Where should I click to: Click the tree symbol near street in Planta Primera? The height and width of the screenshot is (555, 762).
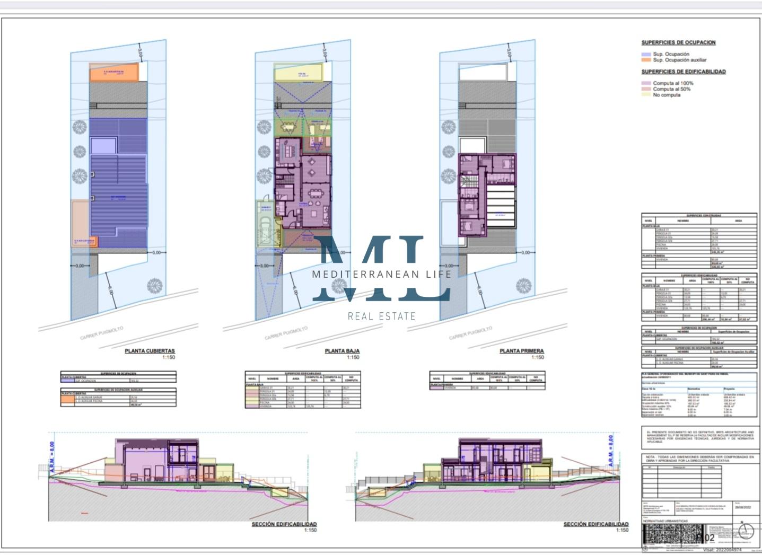click(523, 286)
